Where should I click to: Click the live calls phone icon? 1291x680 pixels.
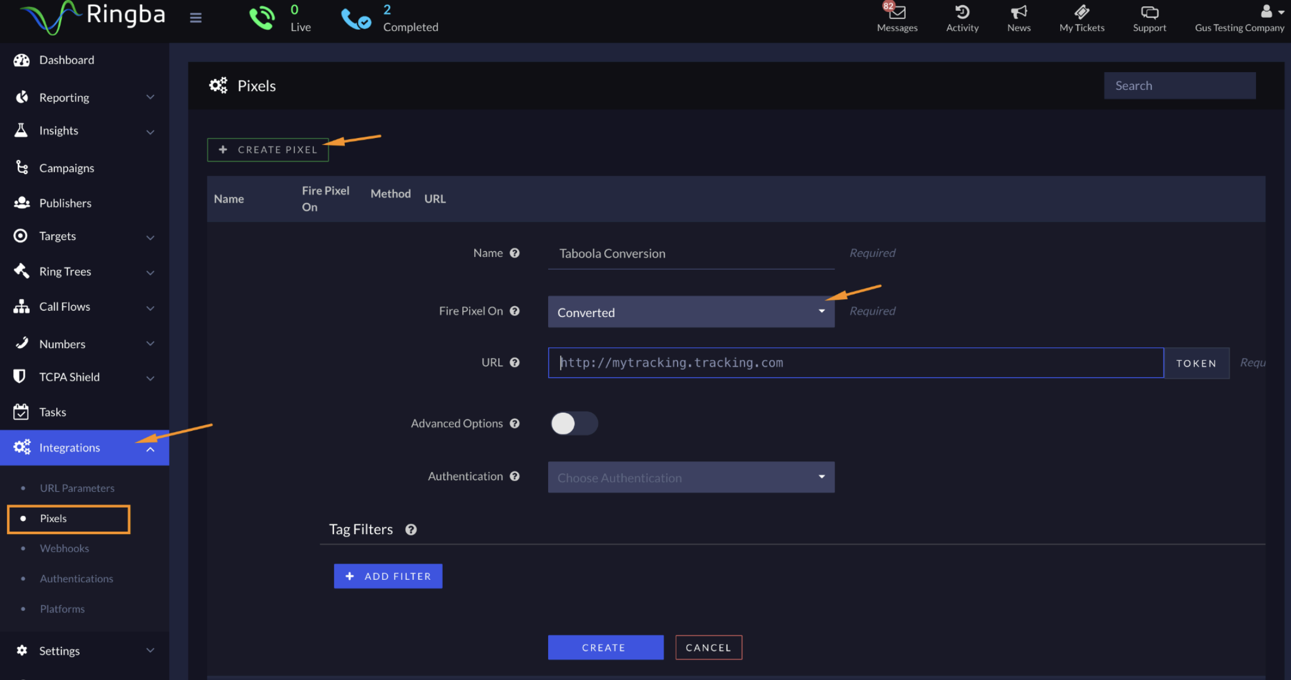(x=262, y=18)
